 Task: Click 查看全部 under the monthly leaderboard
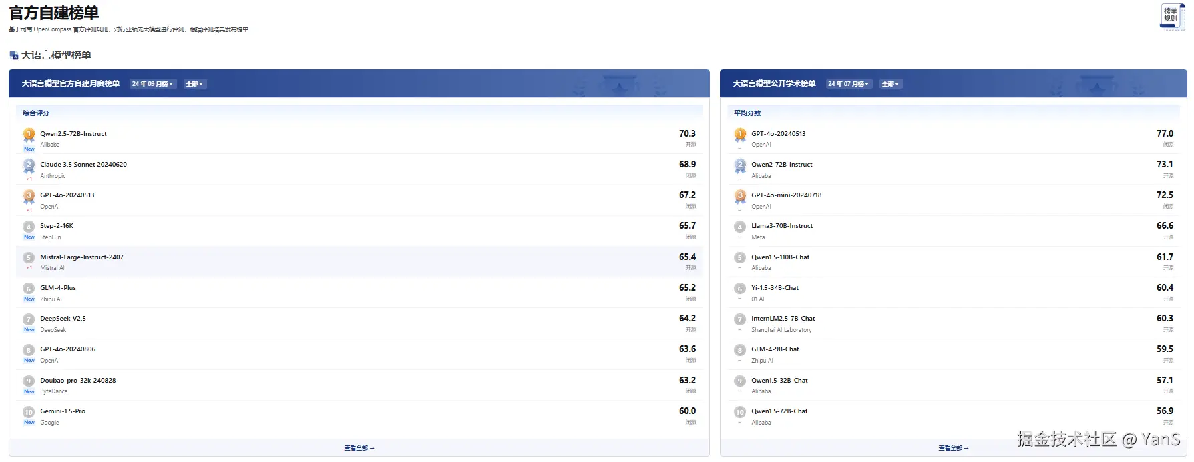point(359,448)
